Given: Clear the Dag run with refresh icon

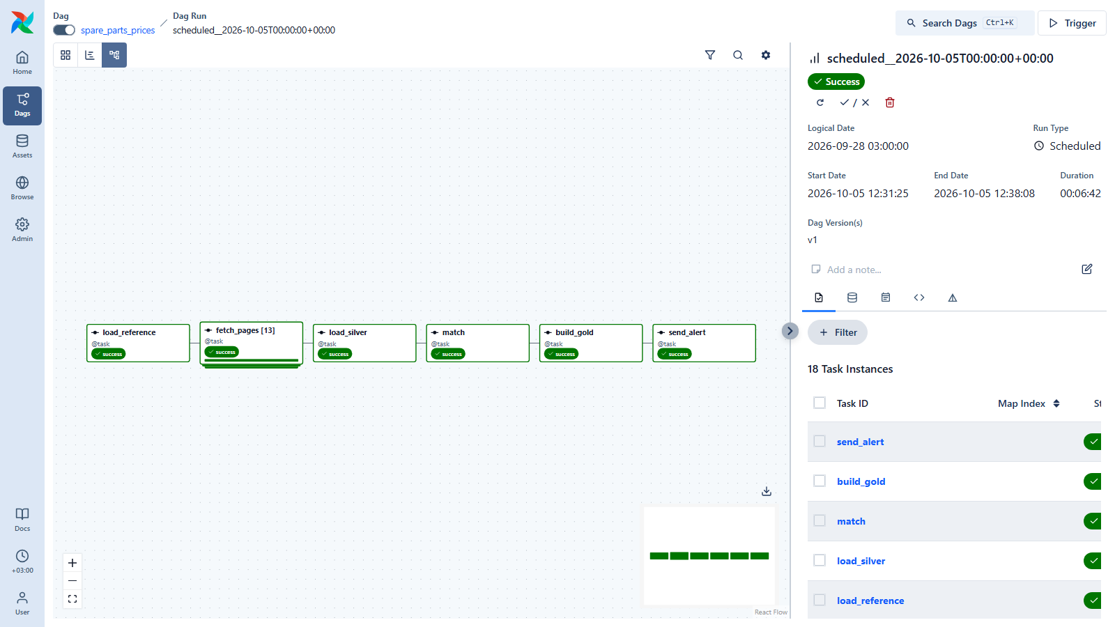Looking at the screenshot, I should [820, 102].
